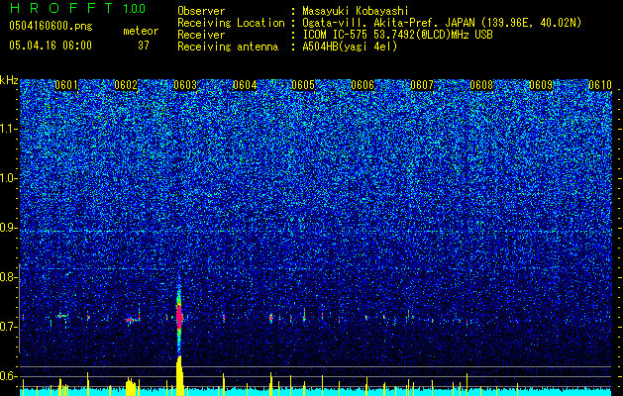This screenshot has height=396, width=623.
Task: Click the 1.0 kHz frequency label
Action: click(9, 178)
